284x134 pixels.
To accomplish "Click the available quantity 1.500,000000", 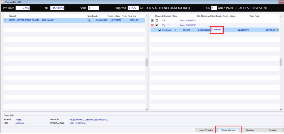I will 204,30.
